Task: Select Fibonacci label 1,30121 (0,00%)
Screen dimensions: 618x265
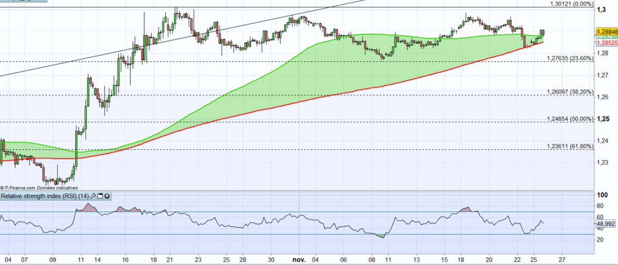Action: [572, 4]
